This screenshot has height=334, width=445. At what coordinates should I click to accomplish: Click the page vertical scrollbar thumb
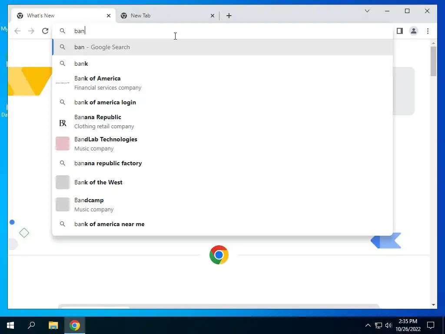(433, 61)
